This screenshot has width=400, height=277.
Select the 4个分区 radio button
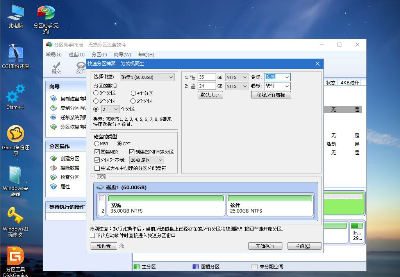[x=133, y=93]
